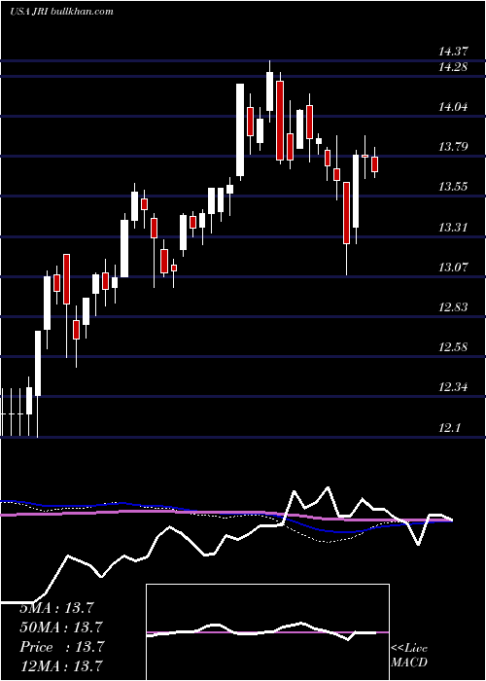Viewport: 486px width, 681px height.
Task: Click the 14.37 price label
Action: pos(454,52)
